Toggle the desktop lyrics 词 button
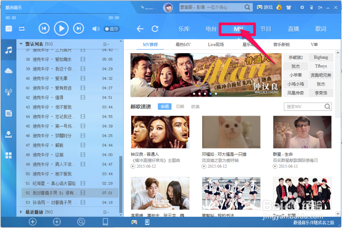The image size is (342, 228). pyautogui.click(x=9, y=29)
